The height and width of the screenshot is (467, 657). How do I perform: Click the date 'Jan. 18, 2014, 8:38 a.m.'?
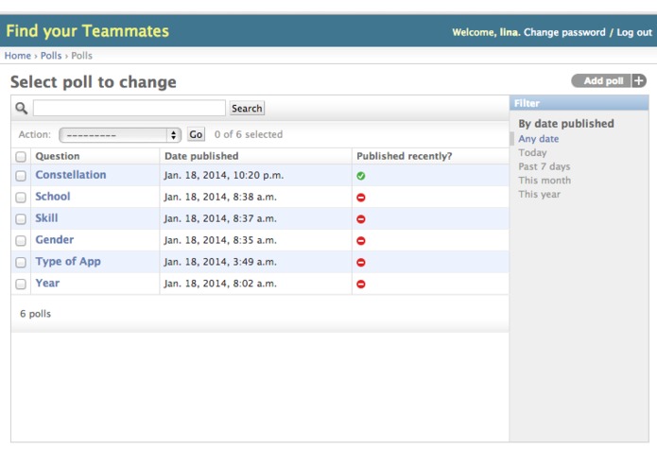click(220, 197)
